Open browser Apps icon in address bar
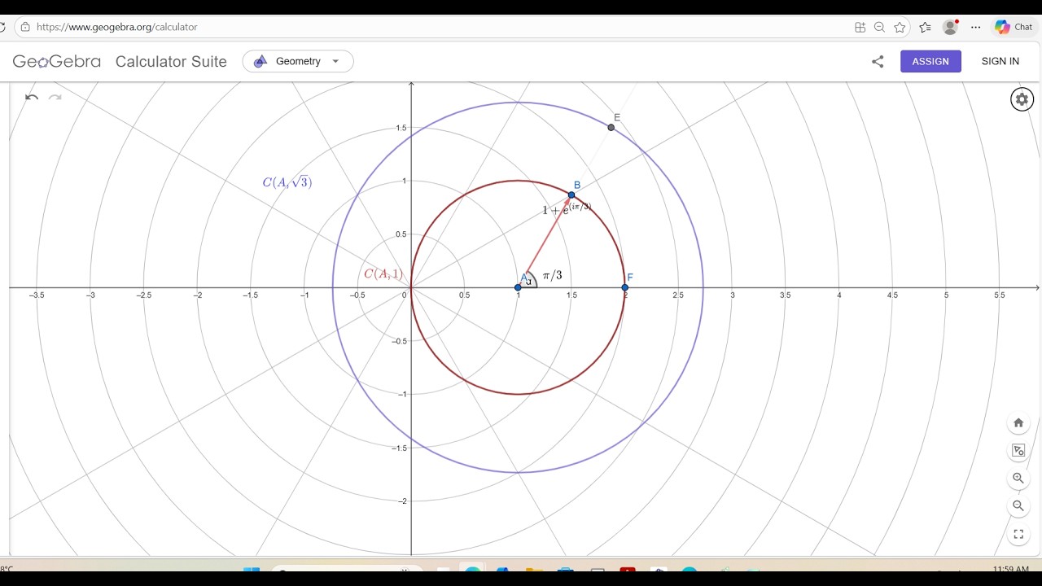 pos(860,27)
